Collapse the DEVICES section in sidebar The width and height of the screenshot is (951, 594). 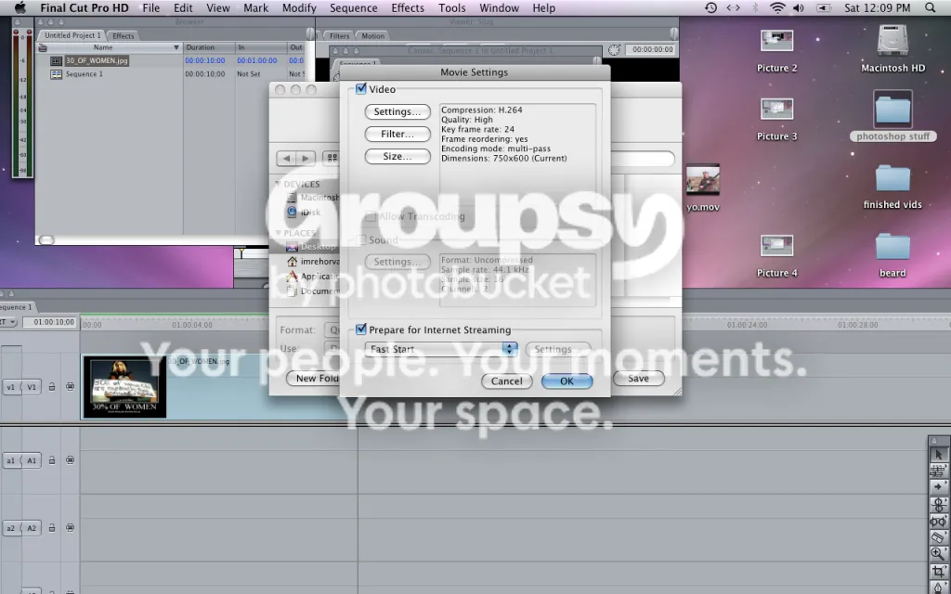[x=278, y=184]
